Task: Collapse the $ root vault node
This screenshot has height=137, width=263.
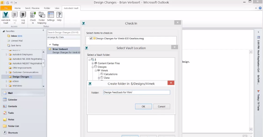Action: coord(90,60)
